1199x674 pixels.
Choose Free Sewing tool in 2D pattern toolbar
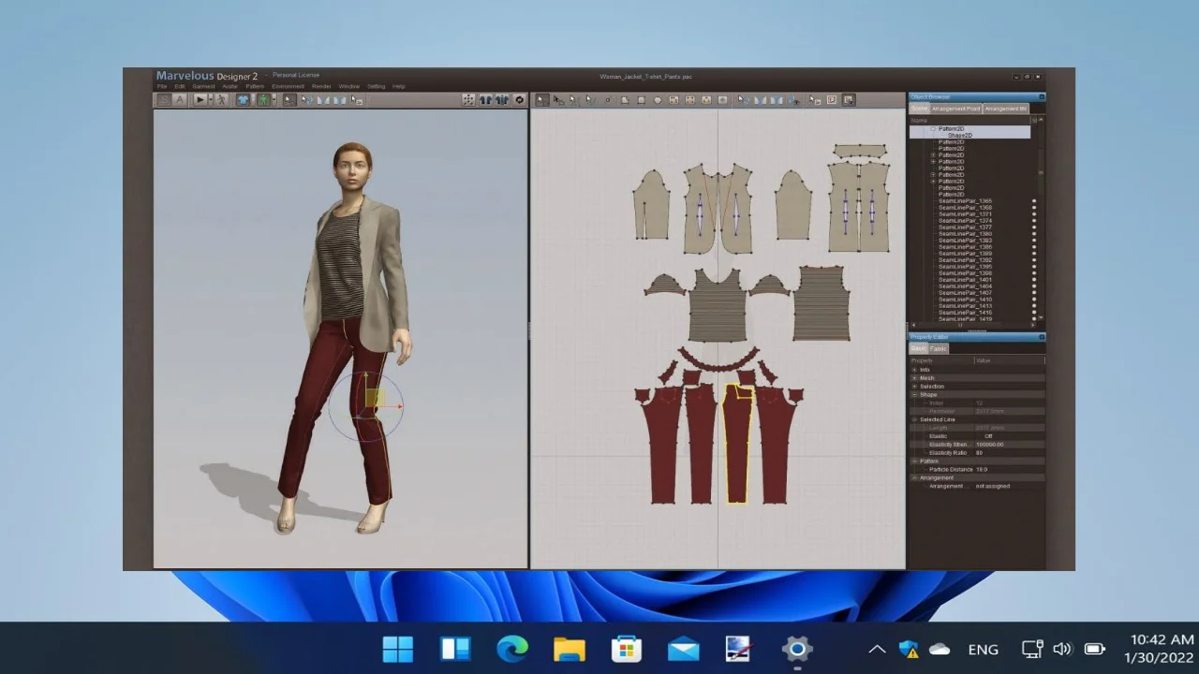(777, 99)
